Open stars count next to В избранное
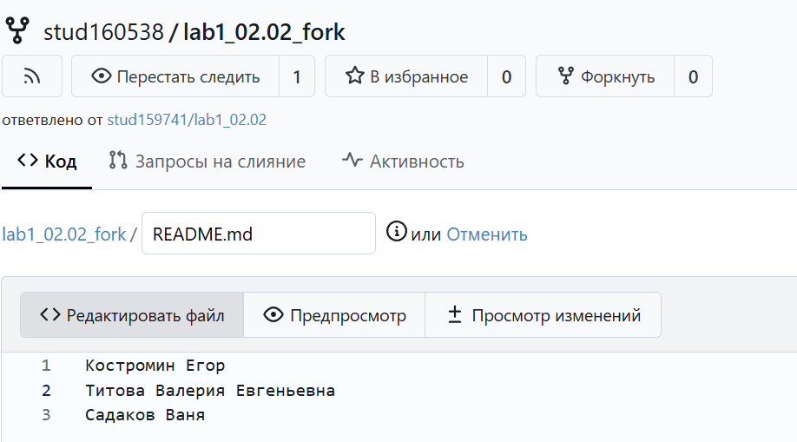This screenshot has width=797, height=442. click(506, 76)
